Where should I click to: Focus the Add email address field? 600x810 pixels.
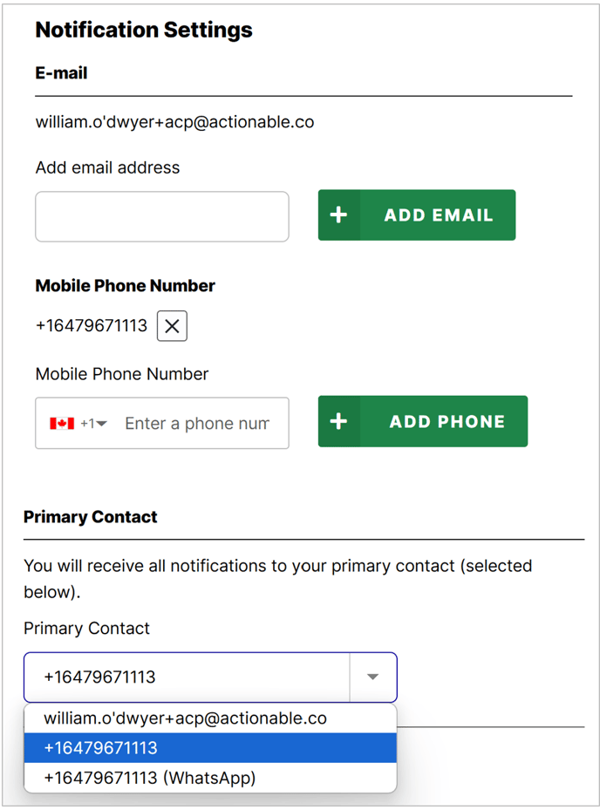[x=162, y=216]
